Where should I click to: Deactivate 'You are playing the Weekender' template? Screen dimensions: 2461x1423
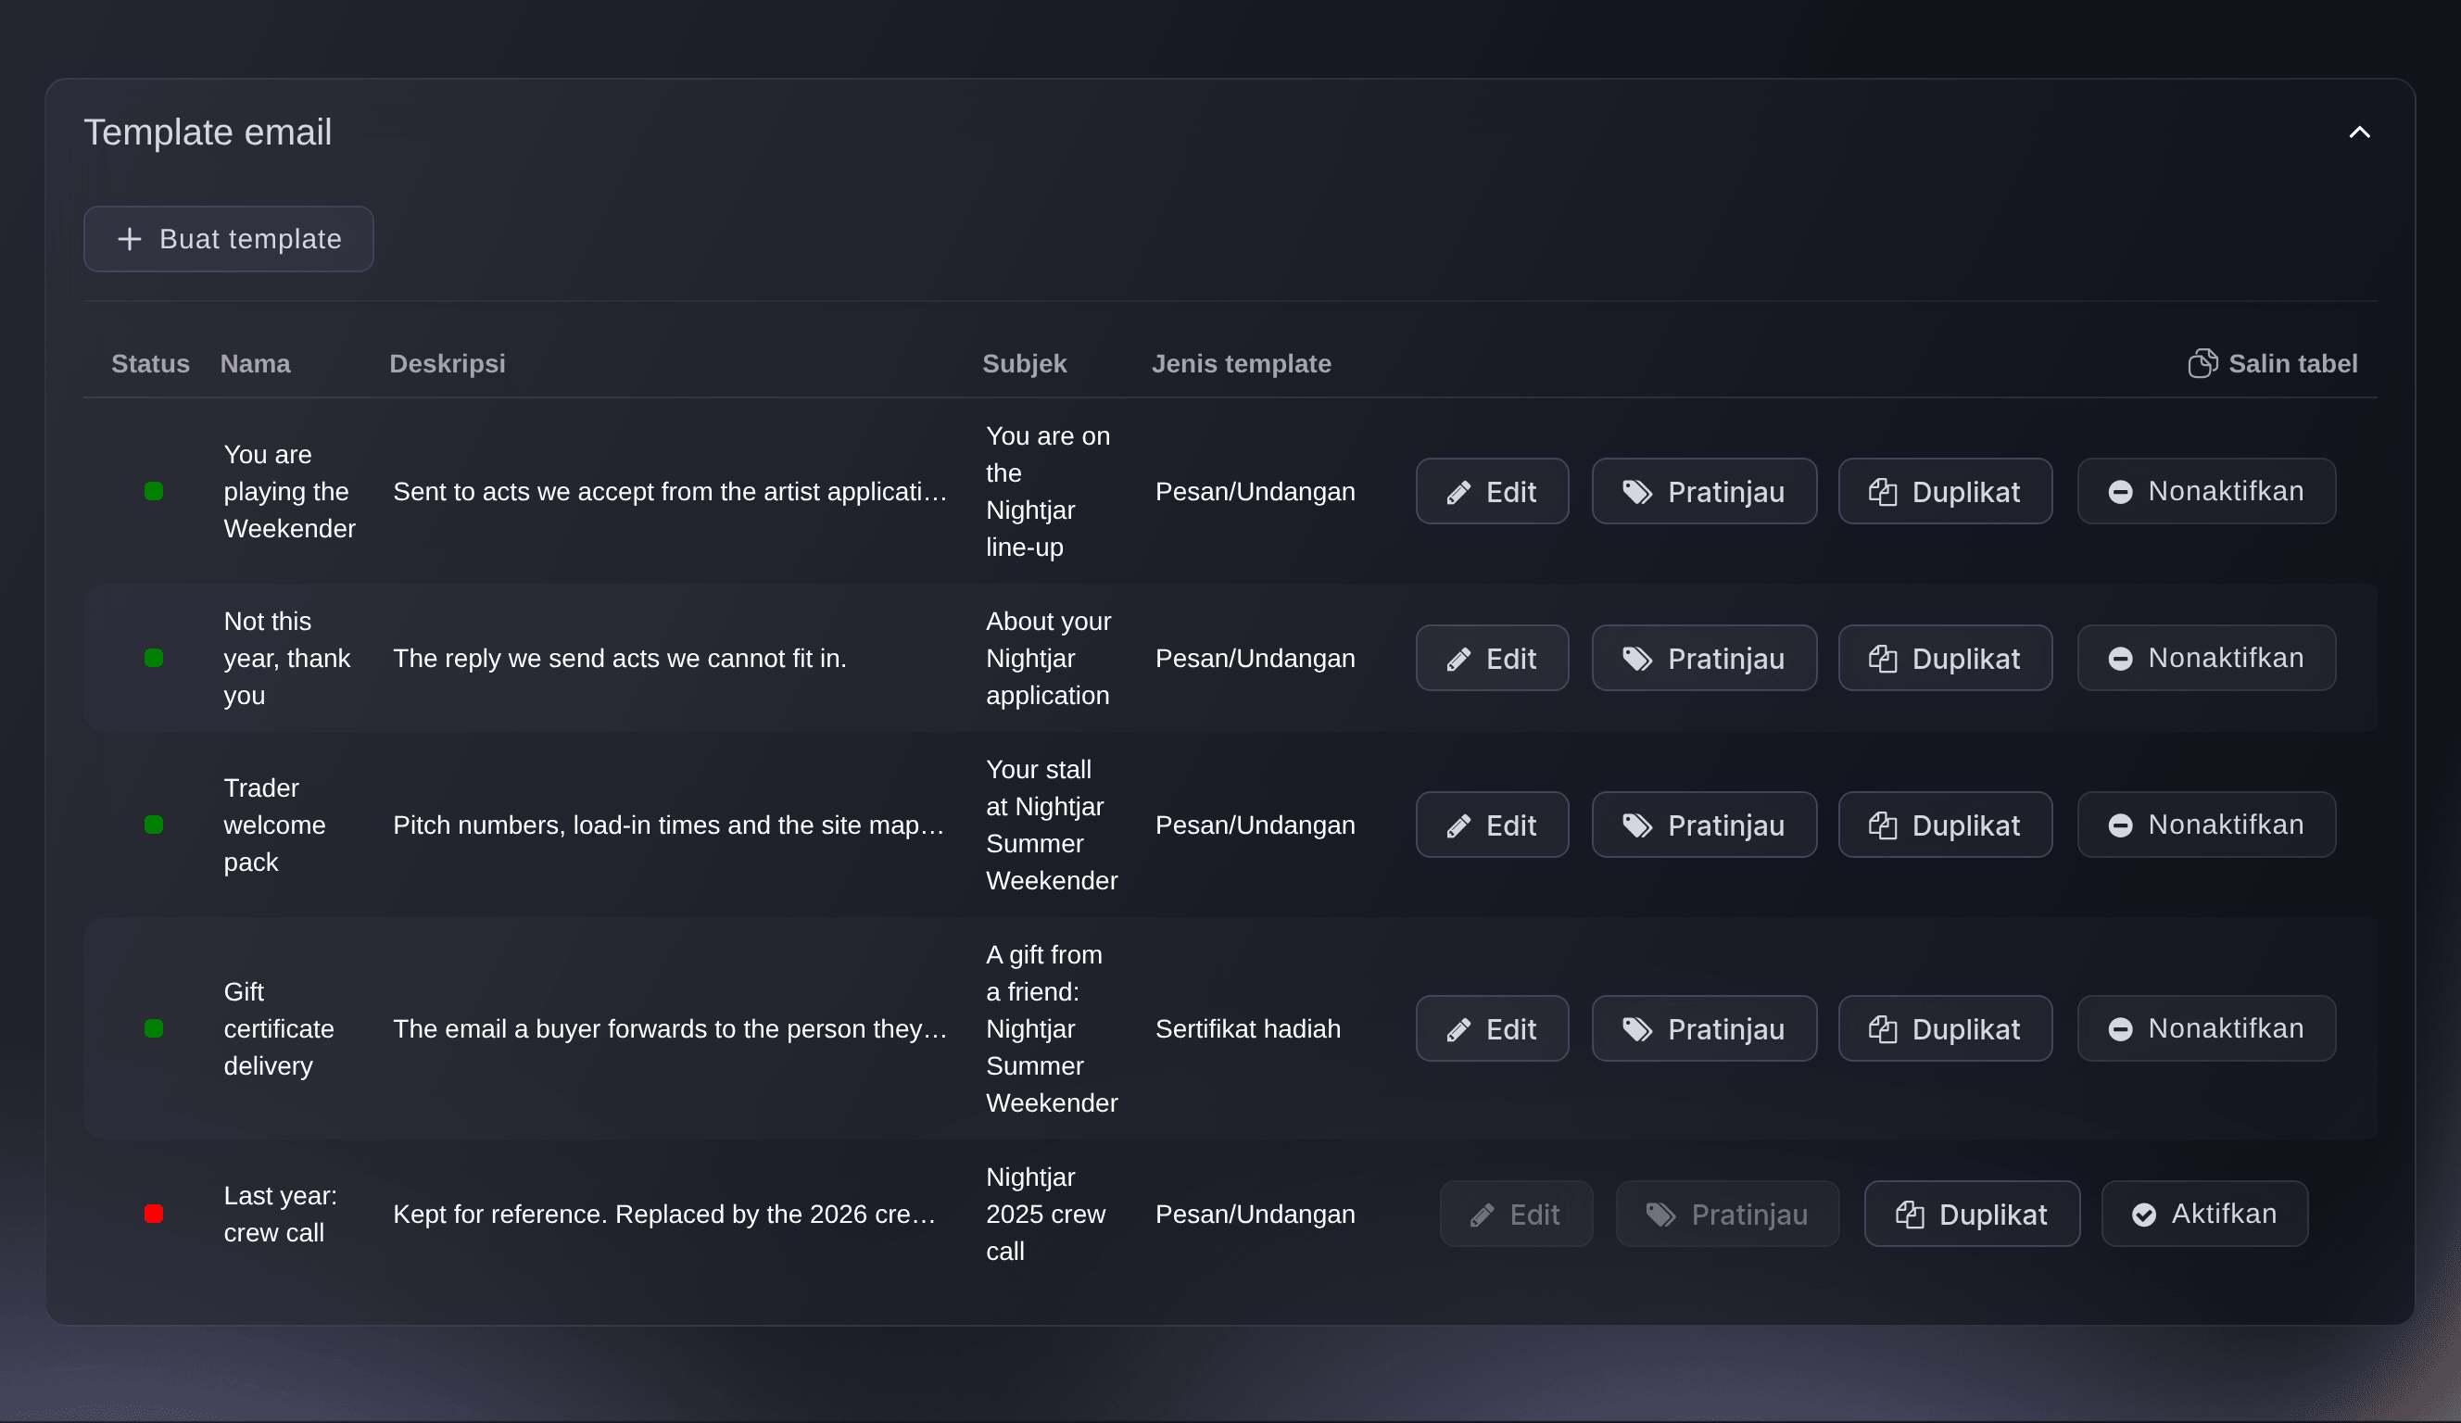[x=2206, y=491]
